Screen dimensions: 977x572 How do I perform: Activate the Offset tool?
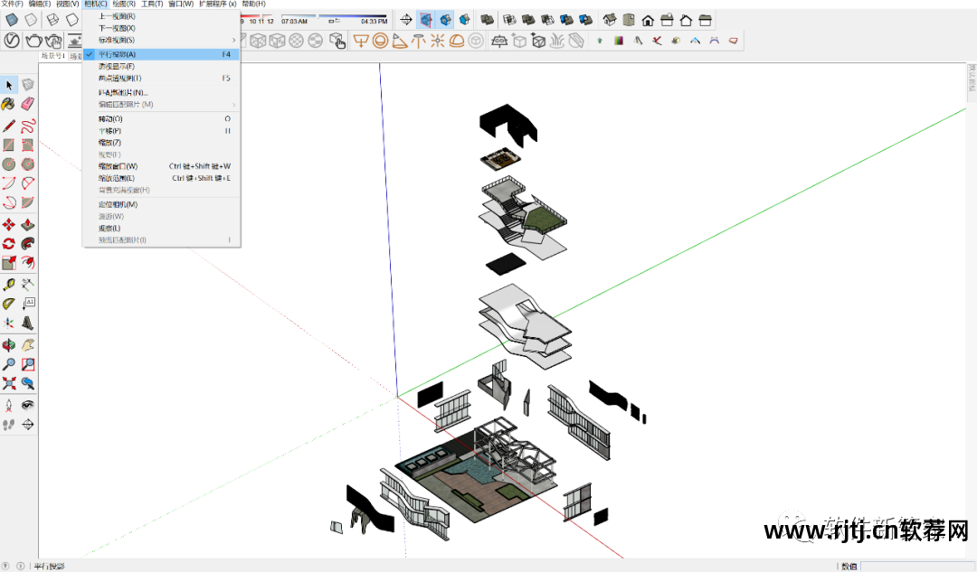point(27,263)
